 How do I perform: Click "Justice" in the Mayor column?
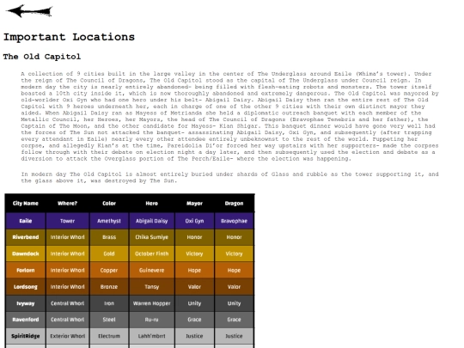point(194,336)
